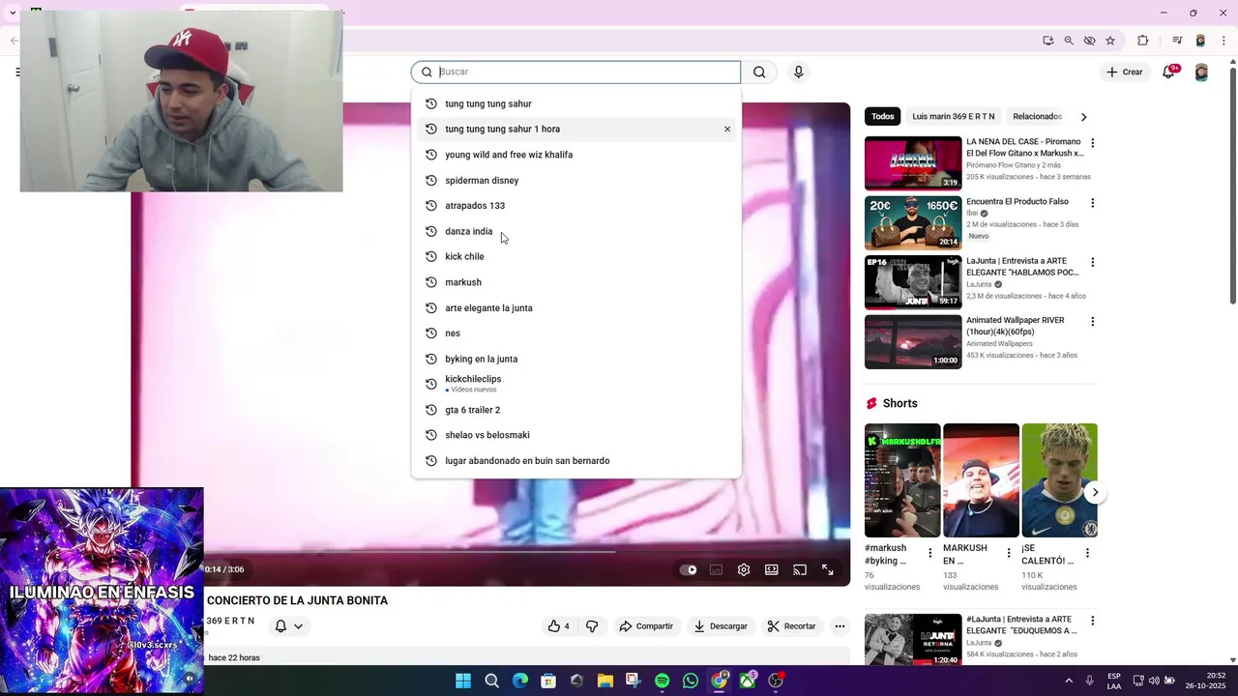The width and height of the screenshot is (1238, 696).
Task: Open Chrome extensions puzzle icon
Action: [1142, 41]
